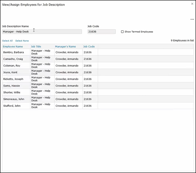Select the Bembry, Barbara employee row
The width and height of the screenshot is (196, 173).
coord(13,52)
